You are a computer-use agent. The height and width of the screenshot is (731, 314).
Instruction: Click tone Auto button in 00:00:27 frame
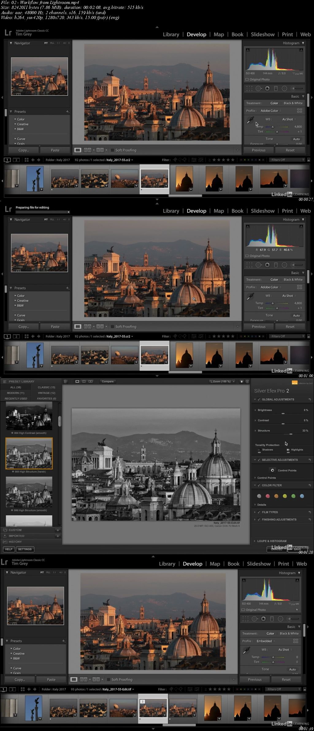296,139
